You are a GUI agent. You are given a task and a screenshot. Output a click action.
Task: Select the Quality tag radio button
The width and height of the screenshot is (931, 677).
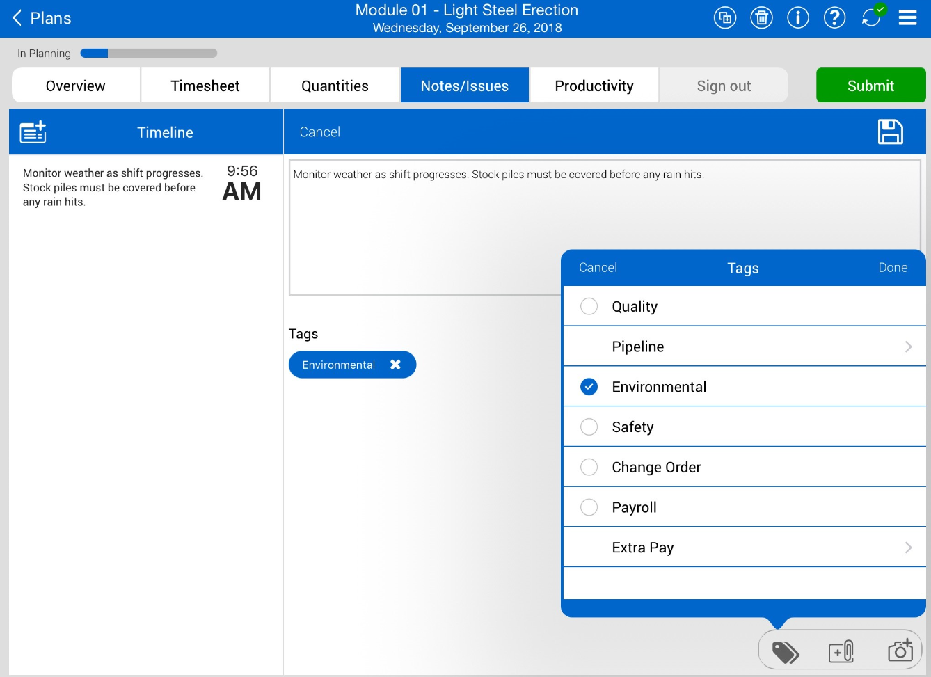pyautogui.click(x=589, y=306)
